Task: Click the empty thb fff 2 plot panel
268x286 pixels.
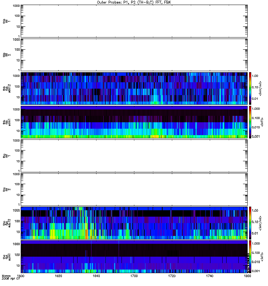Action: (x=134, y=55)
